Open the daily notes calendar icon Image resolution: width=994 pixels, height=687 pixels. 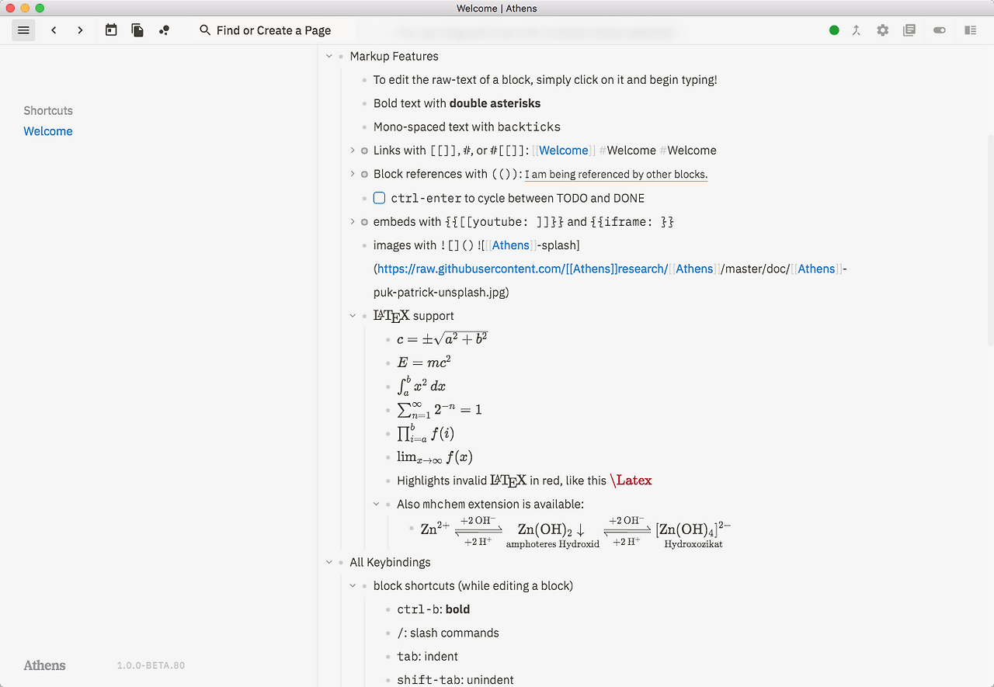click(111, 30)
